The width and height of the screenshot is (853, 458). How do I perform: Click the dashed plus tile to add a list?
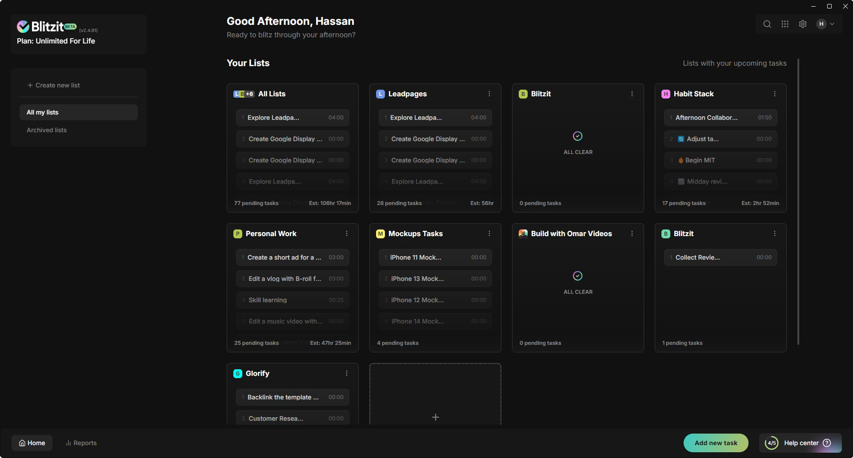tap(435, 417)
